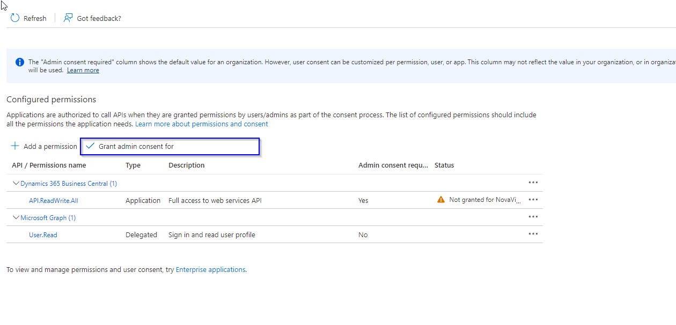Go to the Enterprise applications link

point(210,270)
